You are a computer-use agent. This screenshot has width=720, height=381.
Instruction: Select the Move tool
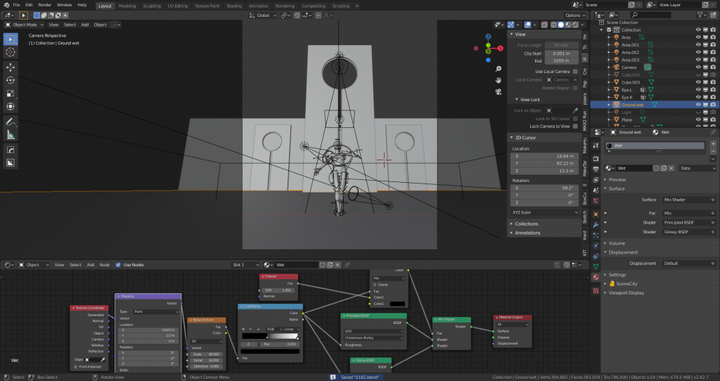[x=11, y=67]
